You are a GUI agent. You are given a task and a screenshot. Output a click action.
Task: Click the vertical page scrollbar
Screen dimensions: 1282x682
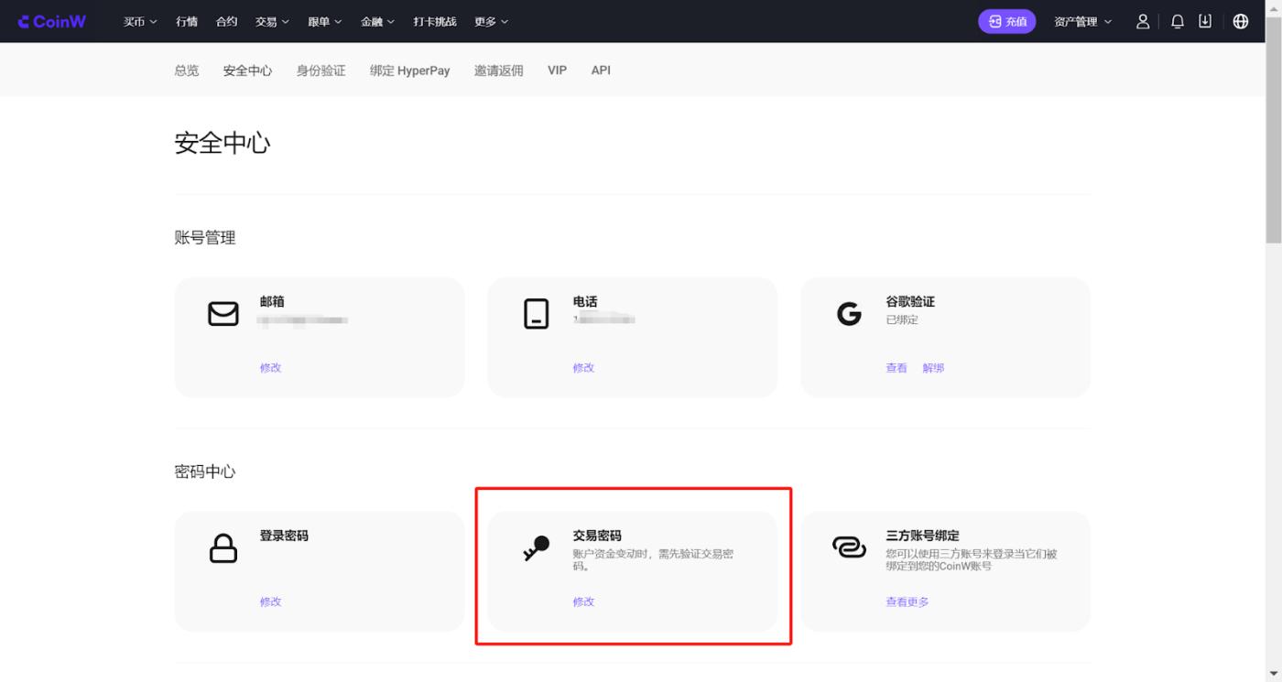(x=1274, y=137)
